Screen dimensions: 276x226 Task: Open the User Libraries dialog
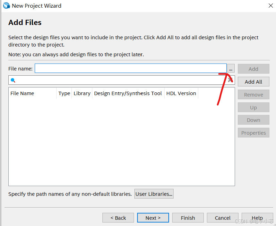tap(154, 194)
